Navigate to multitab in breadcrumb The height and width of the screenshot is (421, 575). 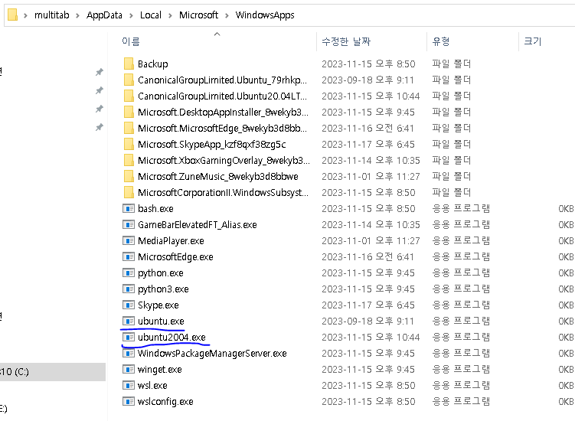click(x=52, y=15)
